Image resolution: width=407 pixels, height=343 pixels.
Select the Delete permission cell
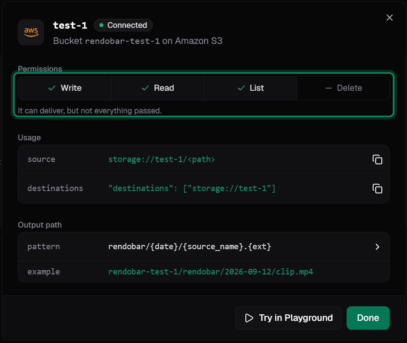coord(343,88)
